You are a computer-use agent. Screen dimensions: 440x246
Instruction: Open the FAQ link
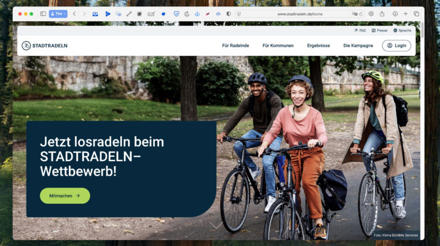click(x=360, y=30)
